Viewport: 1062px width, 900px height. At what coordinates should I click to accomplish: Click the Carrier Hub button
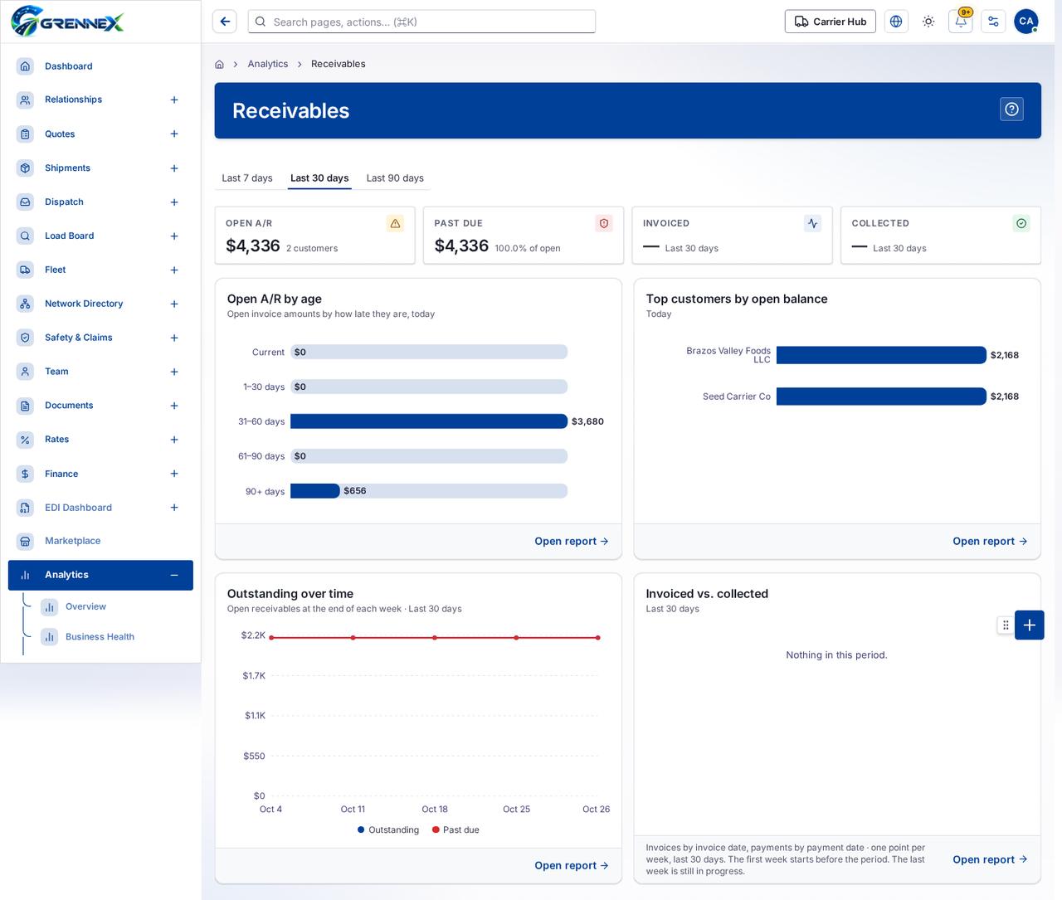point(831,22)
